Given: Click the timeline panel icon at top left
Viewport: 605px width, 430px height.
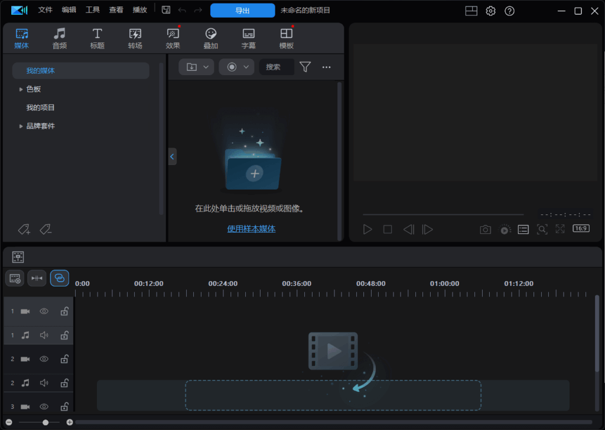Looking at the screenshot, I should click(x=18, y=256).
